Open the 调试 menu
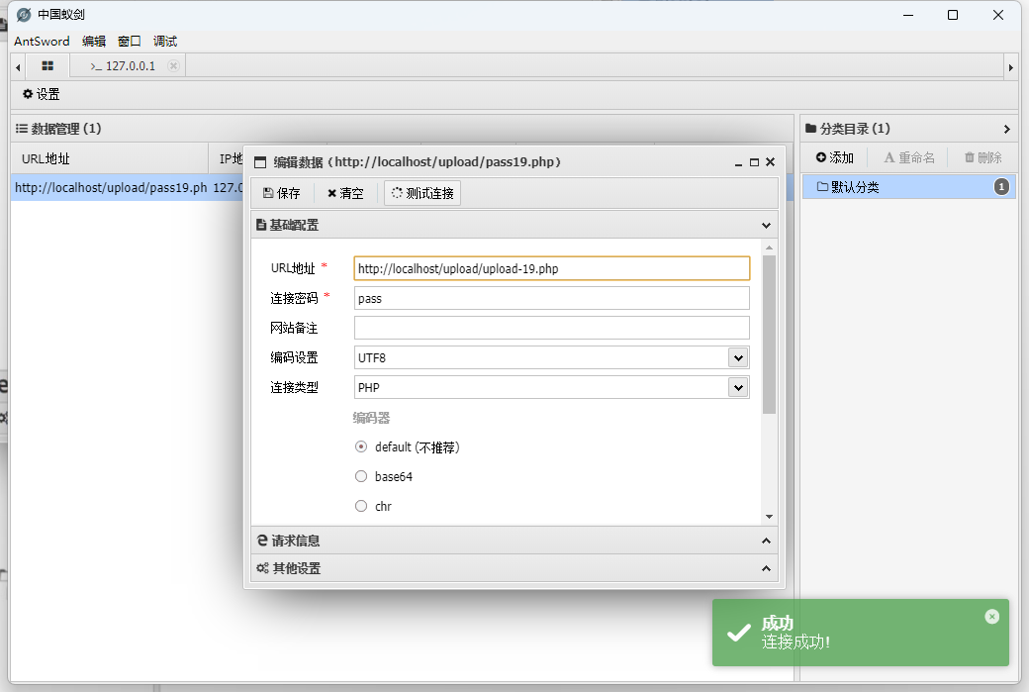 (165, 42)
